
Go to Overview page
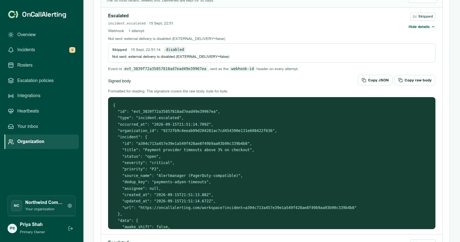pyautogui.click(x=42, y=35)
